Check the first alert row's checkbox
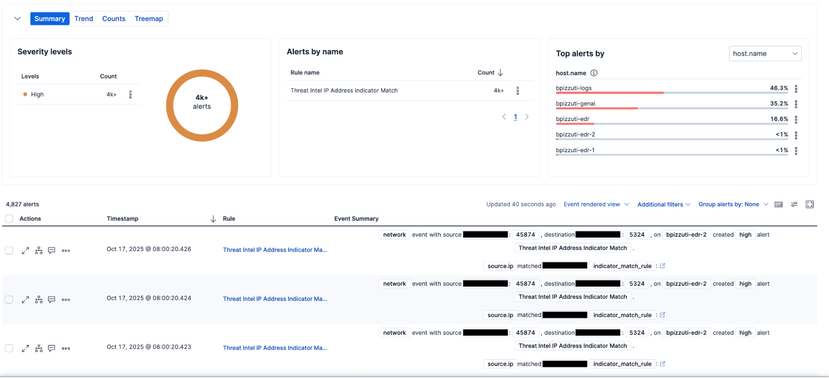 pyautogui.click(x=9, y=250)
